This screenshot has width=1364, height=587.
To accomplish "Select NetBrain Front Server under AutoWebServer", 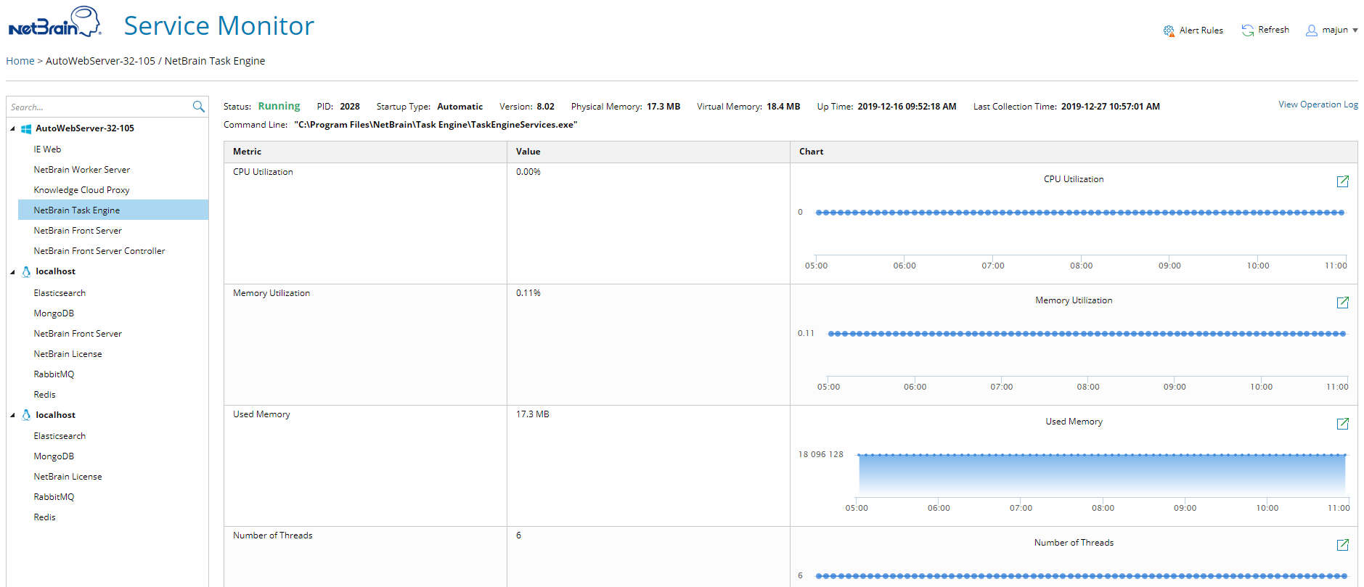I will [78, 231].
